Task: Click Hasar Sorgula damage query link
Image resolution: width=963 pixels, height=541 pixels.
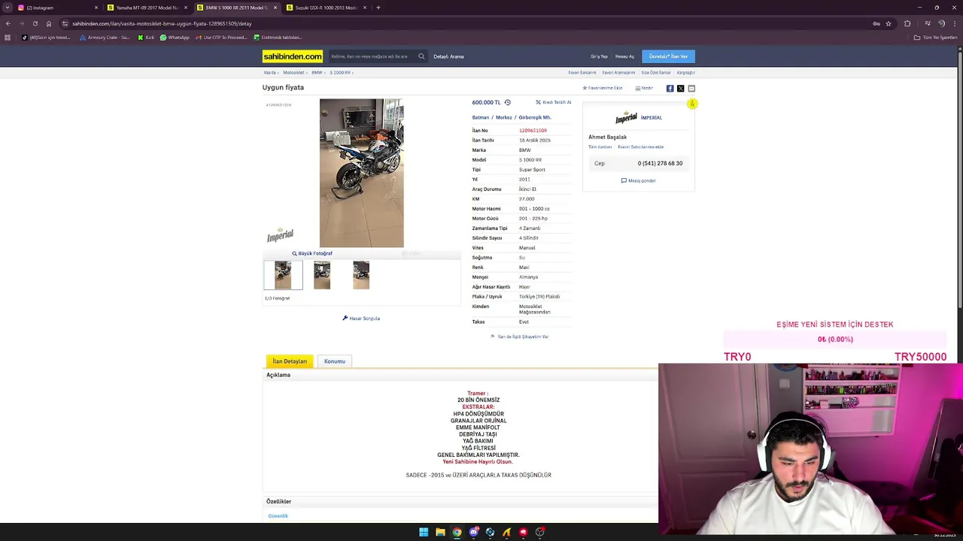Action: 361,319
